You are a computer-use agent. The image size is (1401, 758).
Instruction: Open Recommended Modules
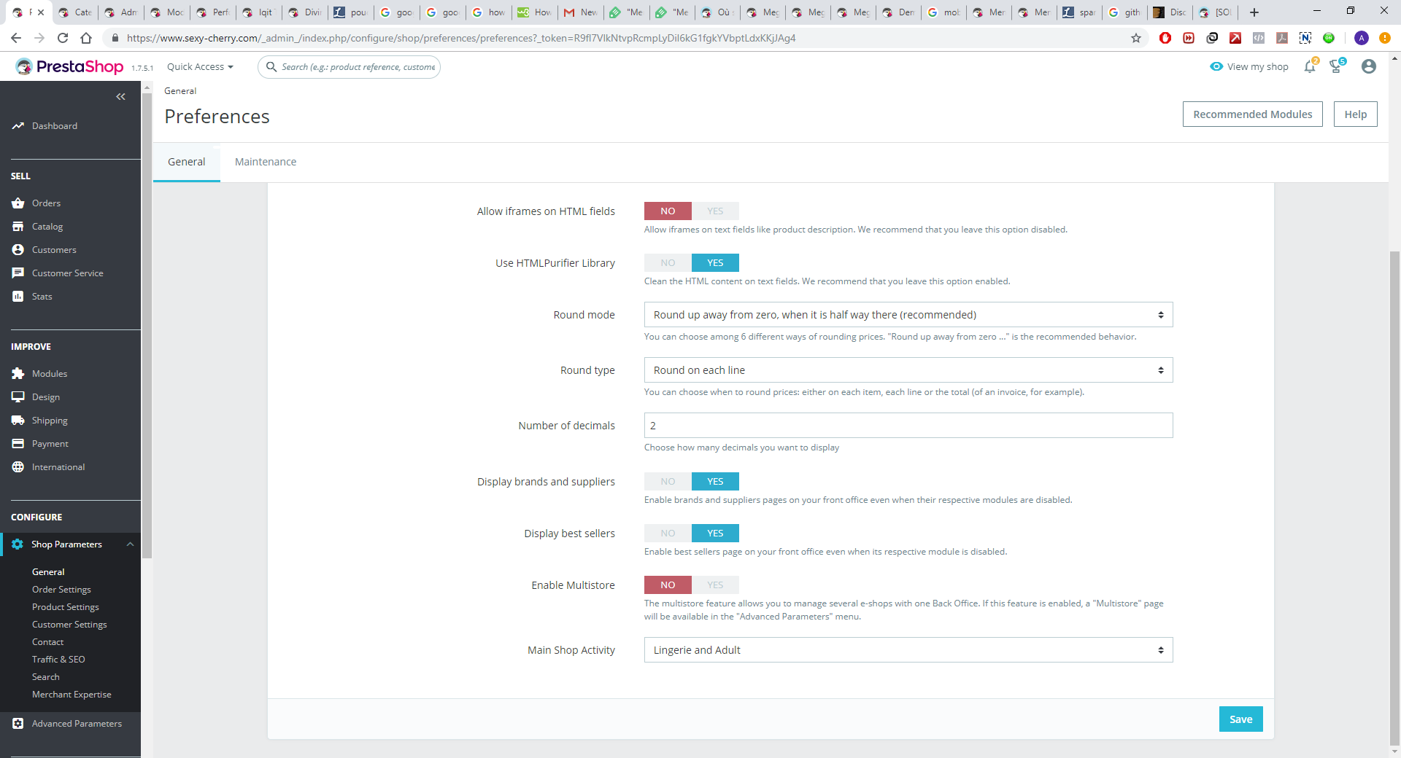click(1252, 114)
